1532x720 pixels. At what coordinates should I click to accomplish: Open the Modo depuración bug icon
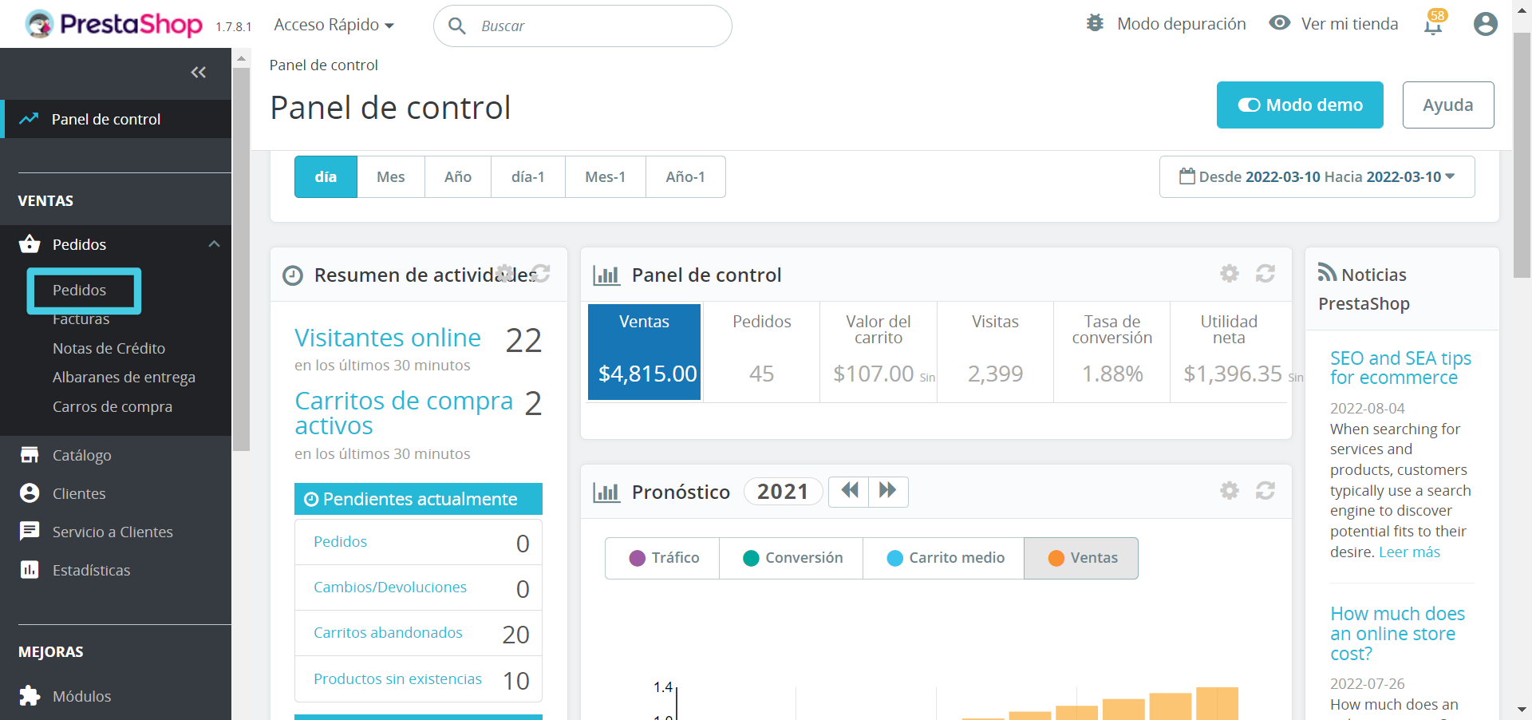click(1095, 23)
